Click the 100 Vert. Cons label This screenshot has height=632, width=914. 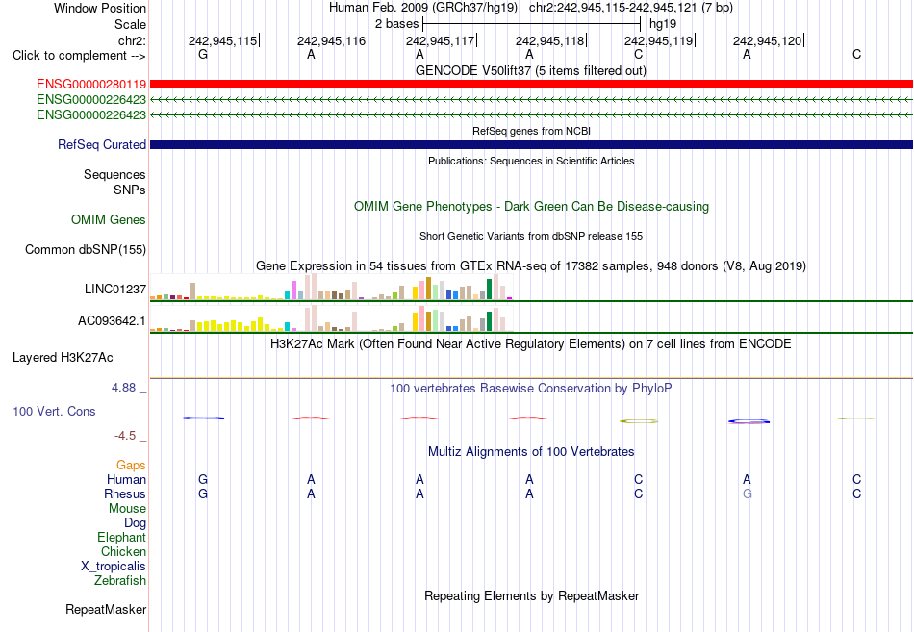(54, 412)
